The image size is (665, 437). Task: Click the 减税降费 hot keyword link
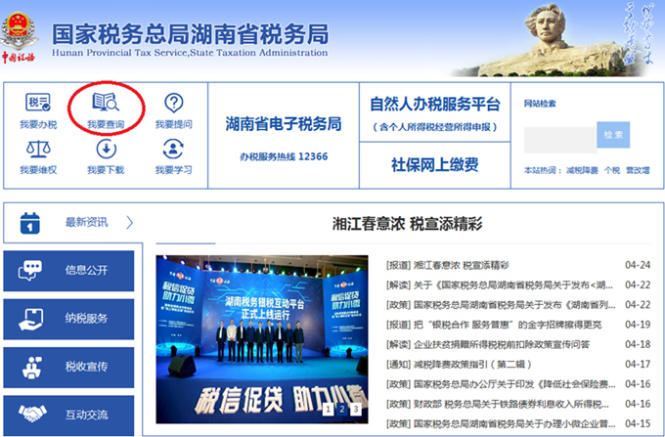click(581, 170)
